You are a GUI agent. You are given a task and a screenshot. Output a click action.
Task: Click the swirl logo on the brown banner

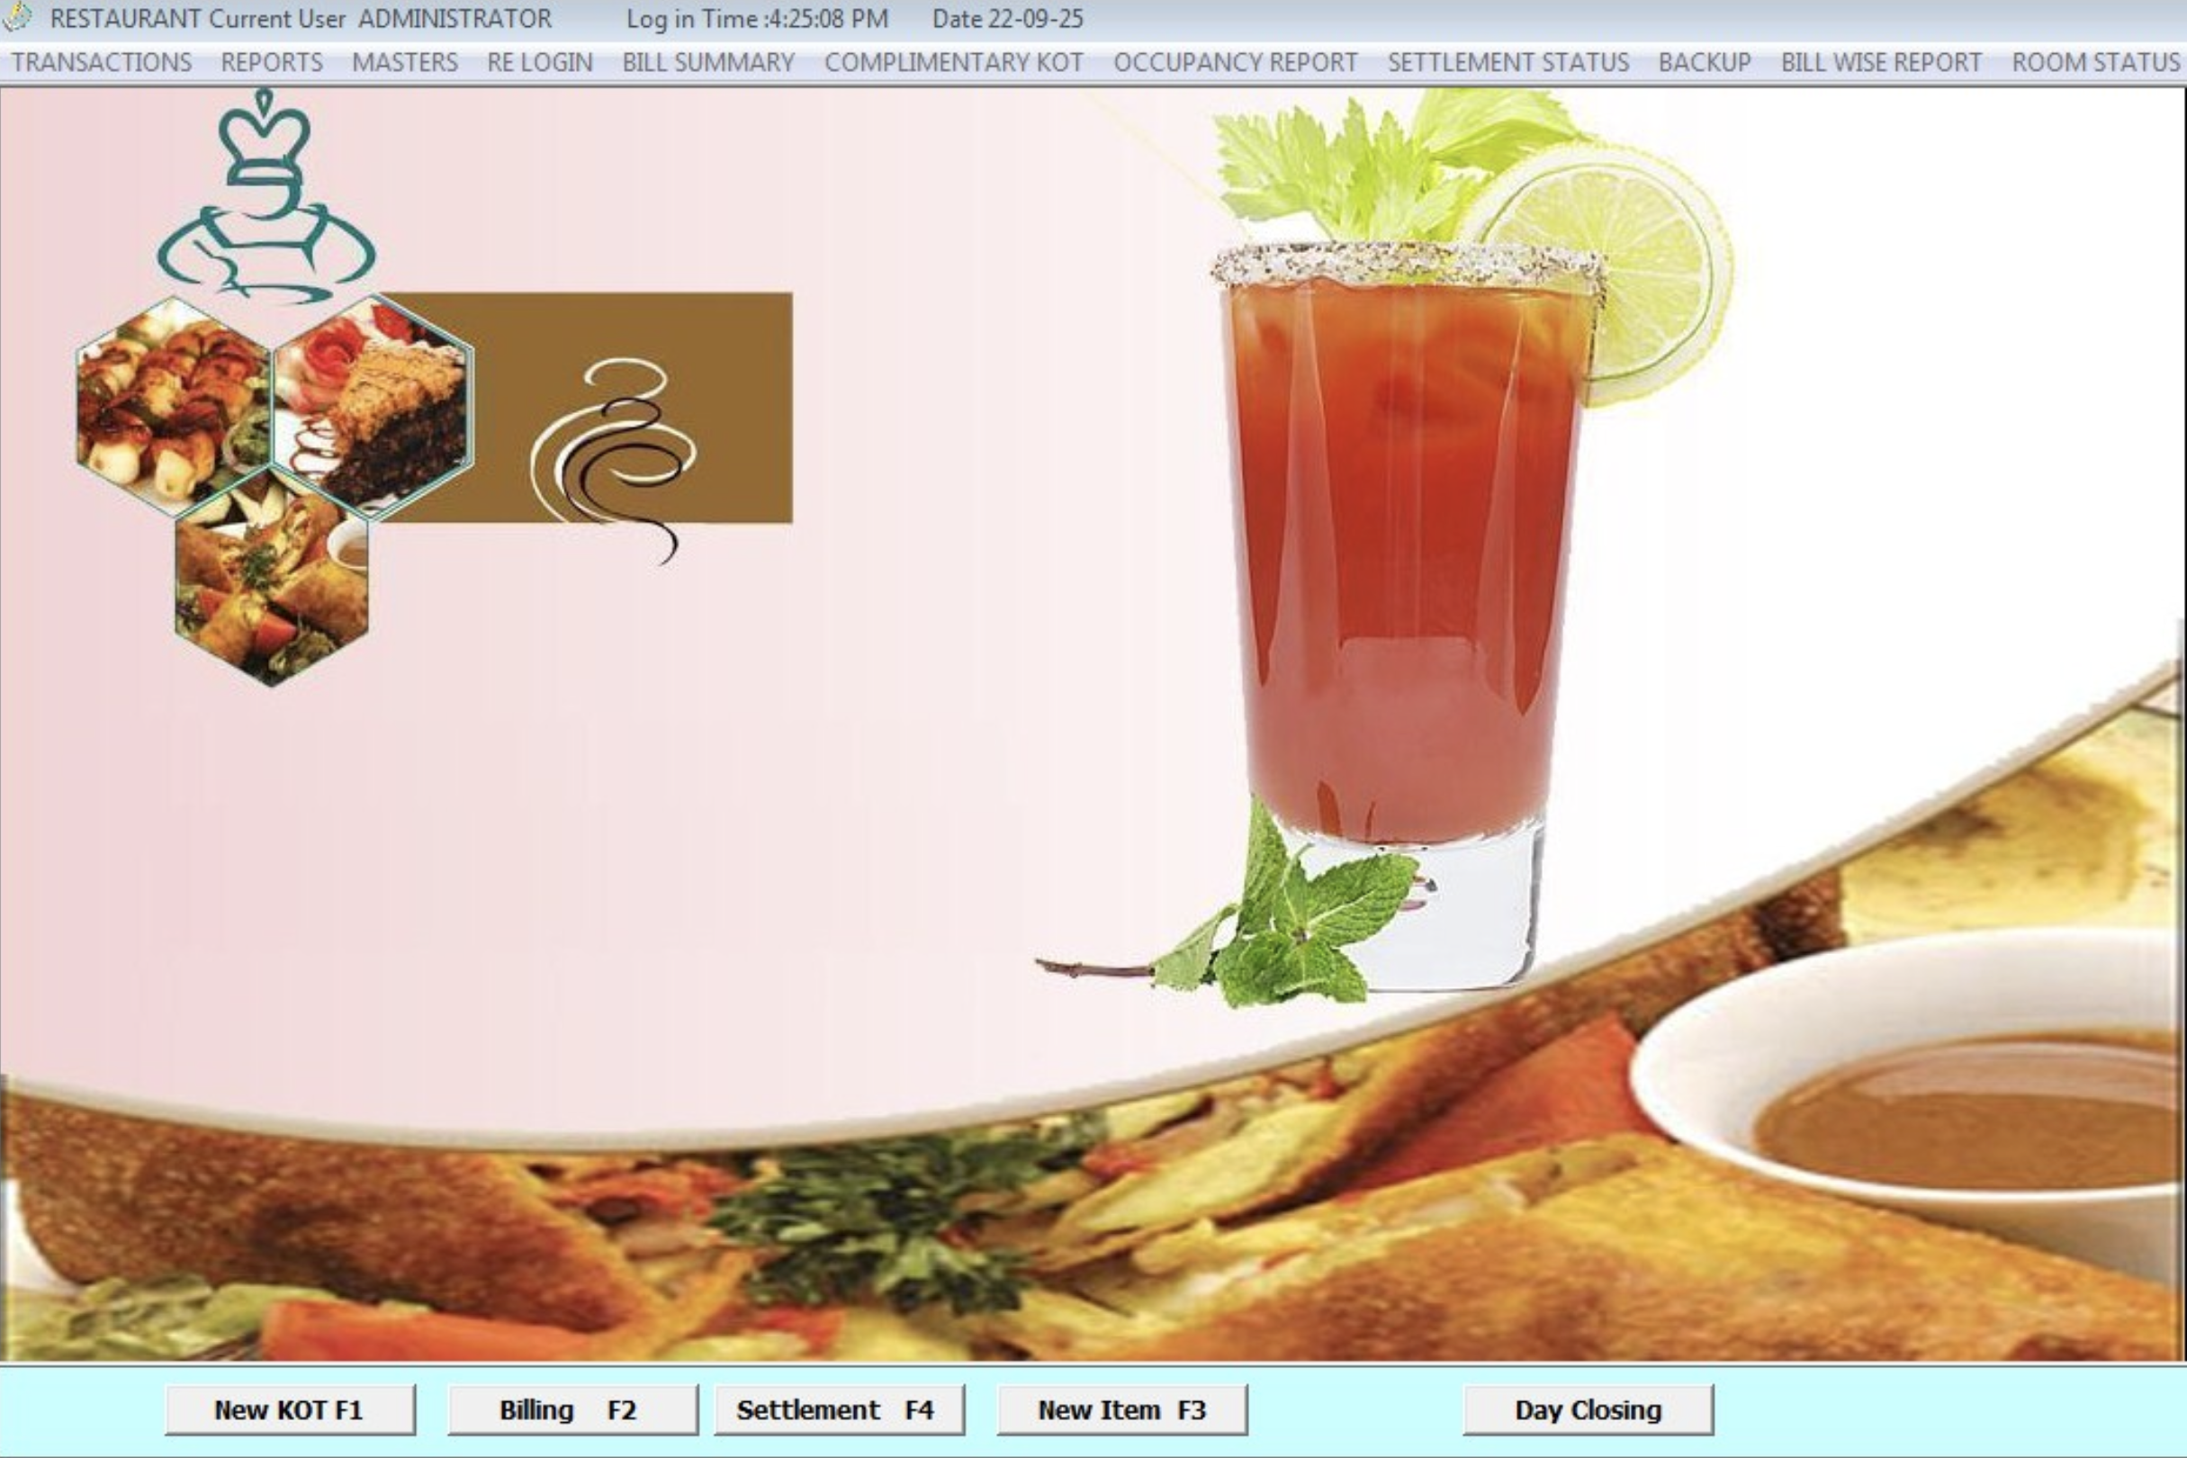point(616,455)
